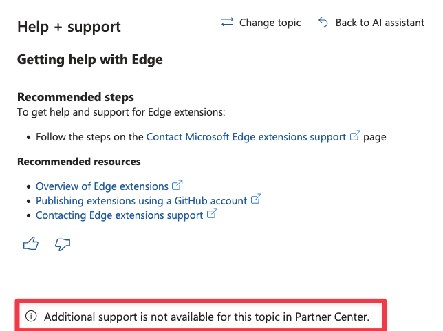Click the thumbs down feedback icon

(63, 244)
